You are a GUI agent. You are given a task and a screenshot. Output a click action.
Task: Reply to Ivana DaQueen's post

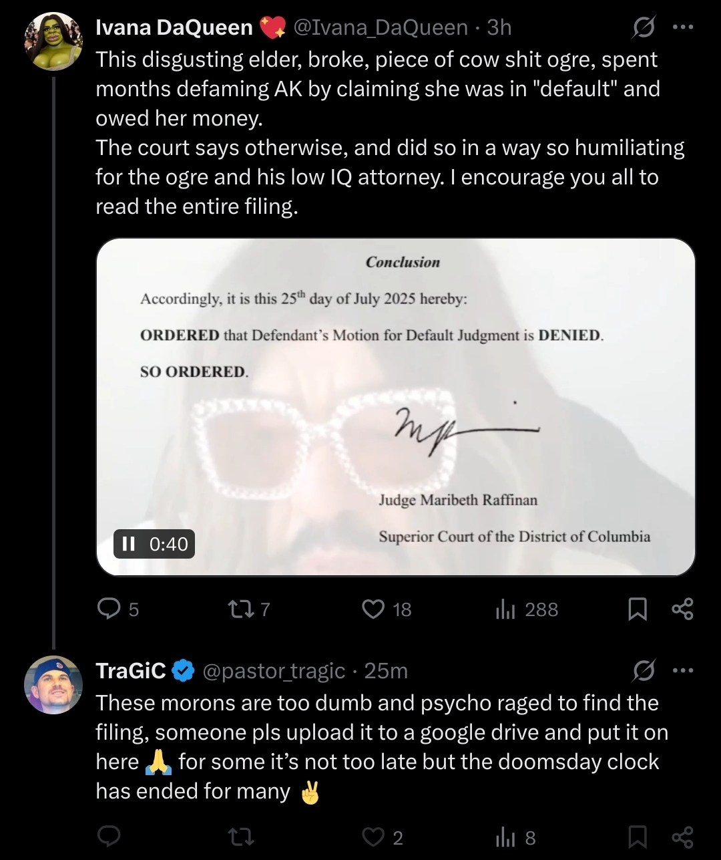109,609
